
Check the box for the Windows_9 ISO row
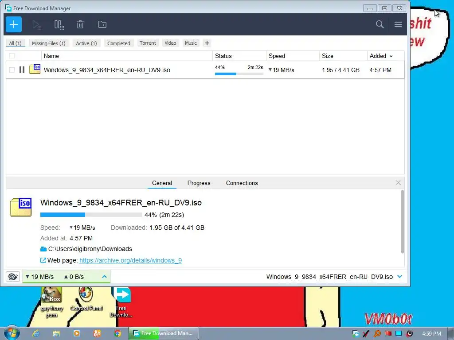pyautogui.click(x=12, y=70)
